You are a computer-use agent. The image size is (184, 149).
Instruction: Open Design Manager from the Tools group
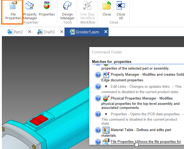point(67,12)
